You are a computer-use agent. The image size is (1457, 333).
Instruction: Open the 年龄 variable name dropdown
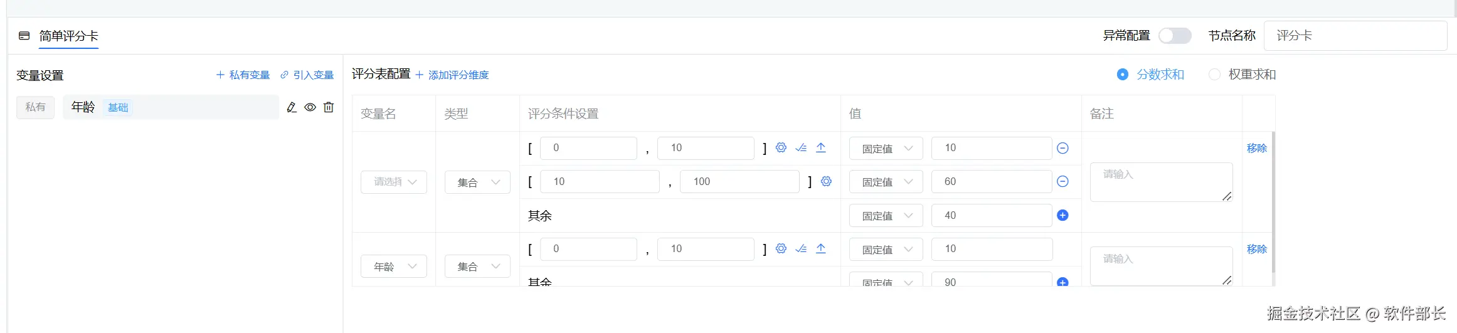click(x=394, y=267)
